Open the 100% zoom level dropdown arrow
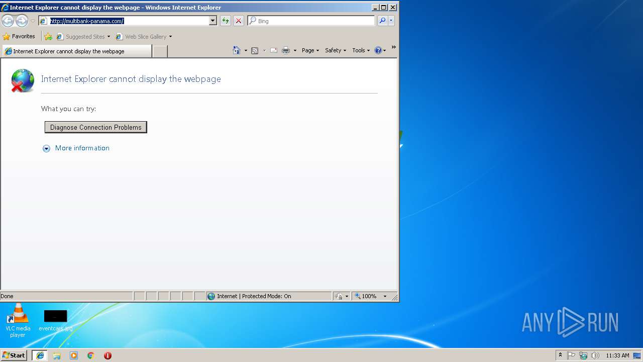Viewport: 643px width, 362px height. click(x=385, y=296)
